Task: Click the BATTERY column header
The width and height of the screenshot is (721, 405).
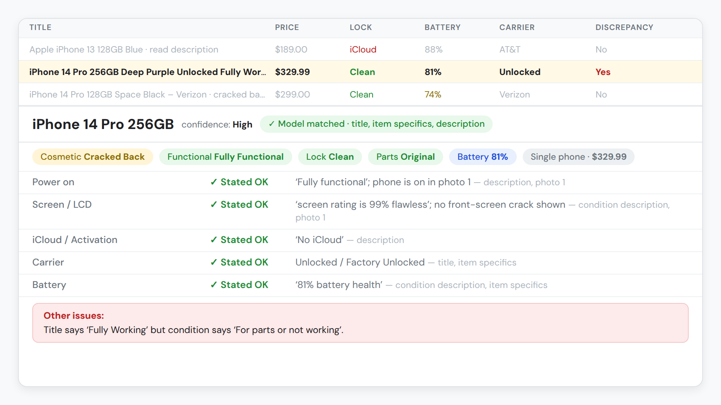Action: [x=442, y=27]
